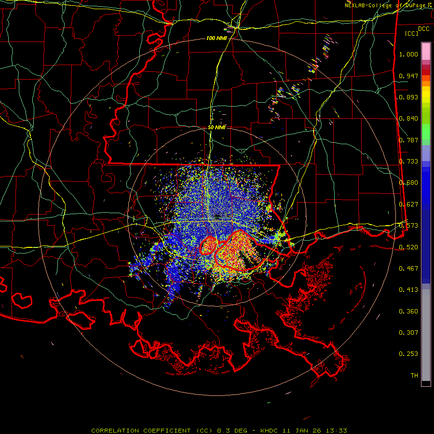Viewport: 434px width, 434px height.
Task: Click the TH threshold label on legend
Action: click(x=414, y=376)
